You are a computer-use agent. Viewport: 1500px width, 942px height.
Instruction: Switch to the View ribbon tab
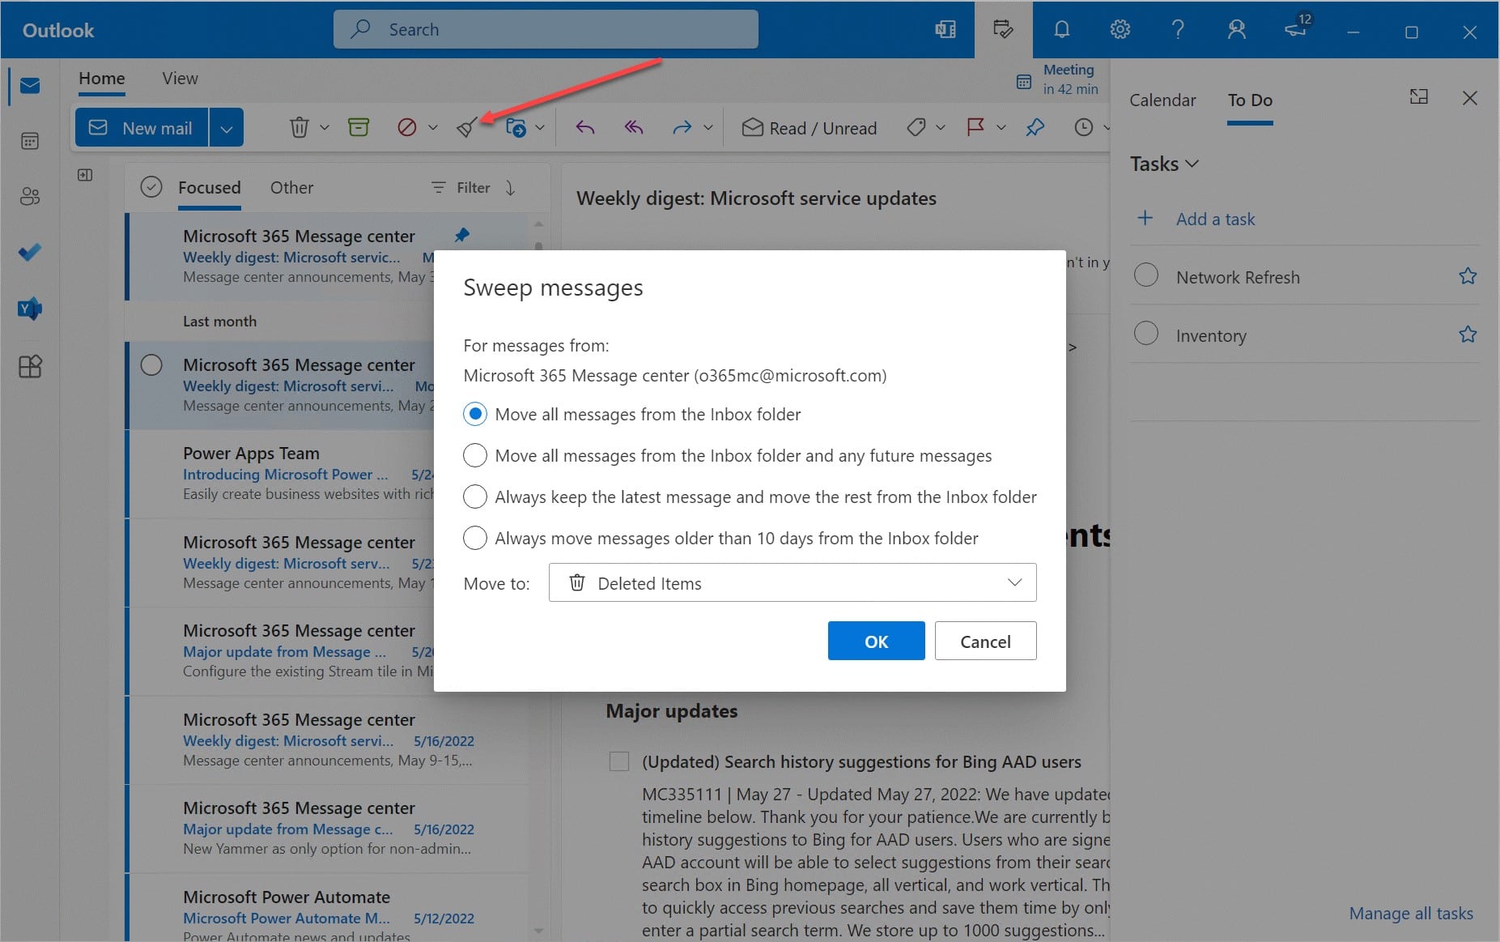click(180, 79)
